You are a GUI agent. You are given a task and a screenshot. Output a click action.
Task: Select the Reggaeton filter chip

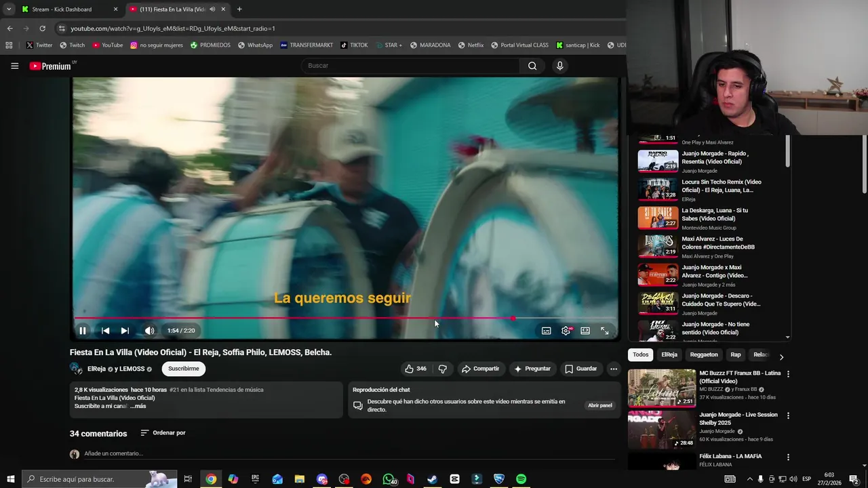tap(704, 354)
